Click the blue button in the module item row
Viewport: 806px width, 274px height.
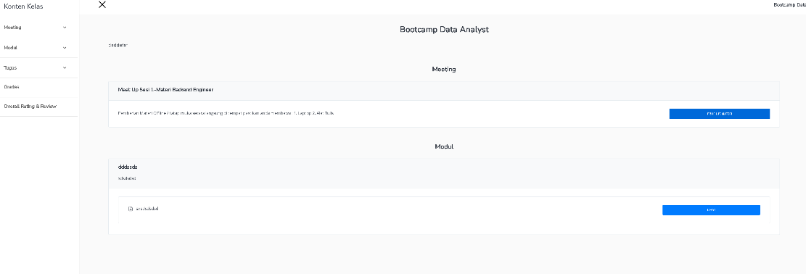(x=711, y=209)
